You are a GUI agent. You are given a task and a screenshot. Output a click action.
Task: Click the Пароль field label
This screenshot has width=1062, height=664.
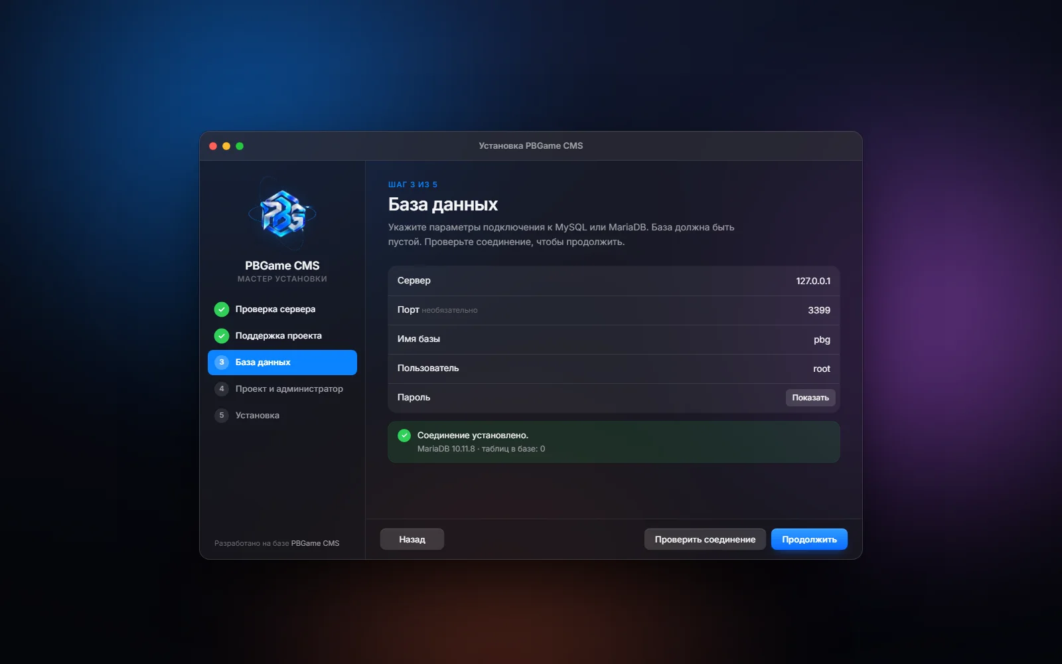[414, 397]
